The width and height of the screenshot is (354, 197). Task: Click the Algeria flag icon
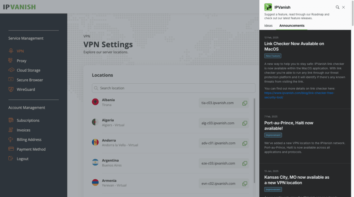(95, 122)
